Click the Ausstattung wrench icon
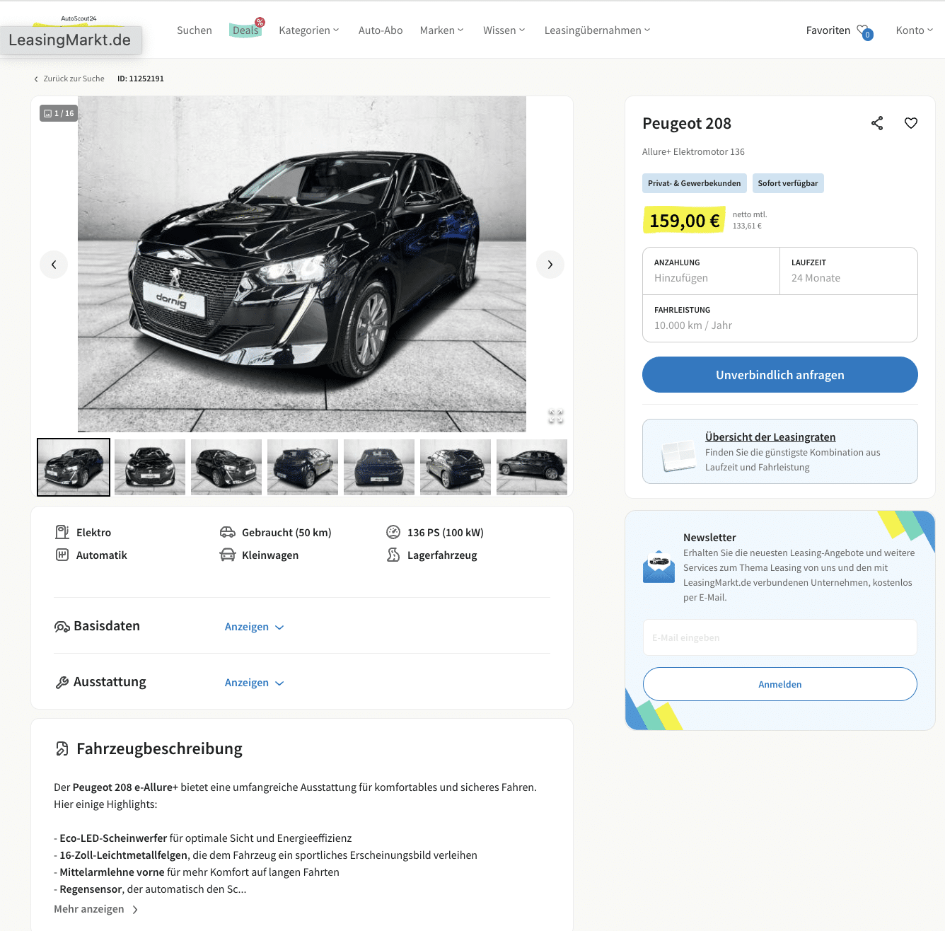The image size is (945, 931). (62, 683)
